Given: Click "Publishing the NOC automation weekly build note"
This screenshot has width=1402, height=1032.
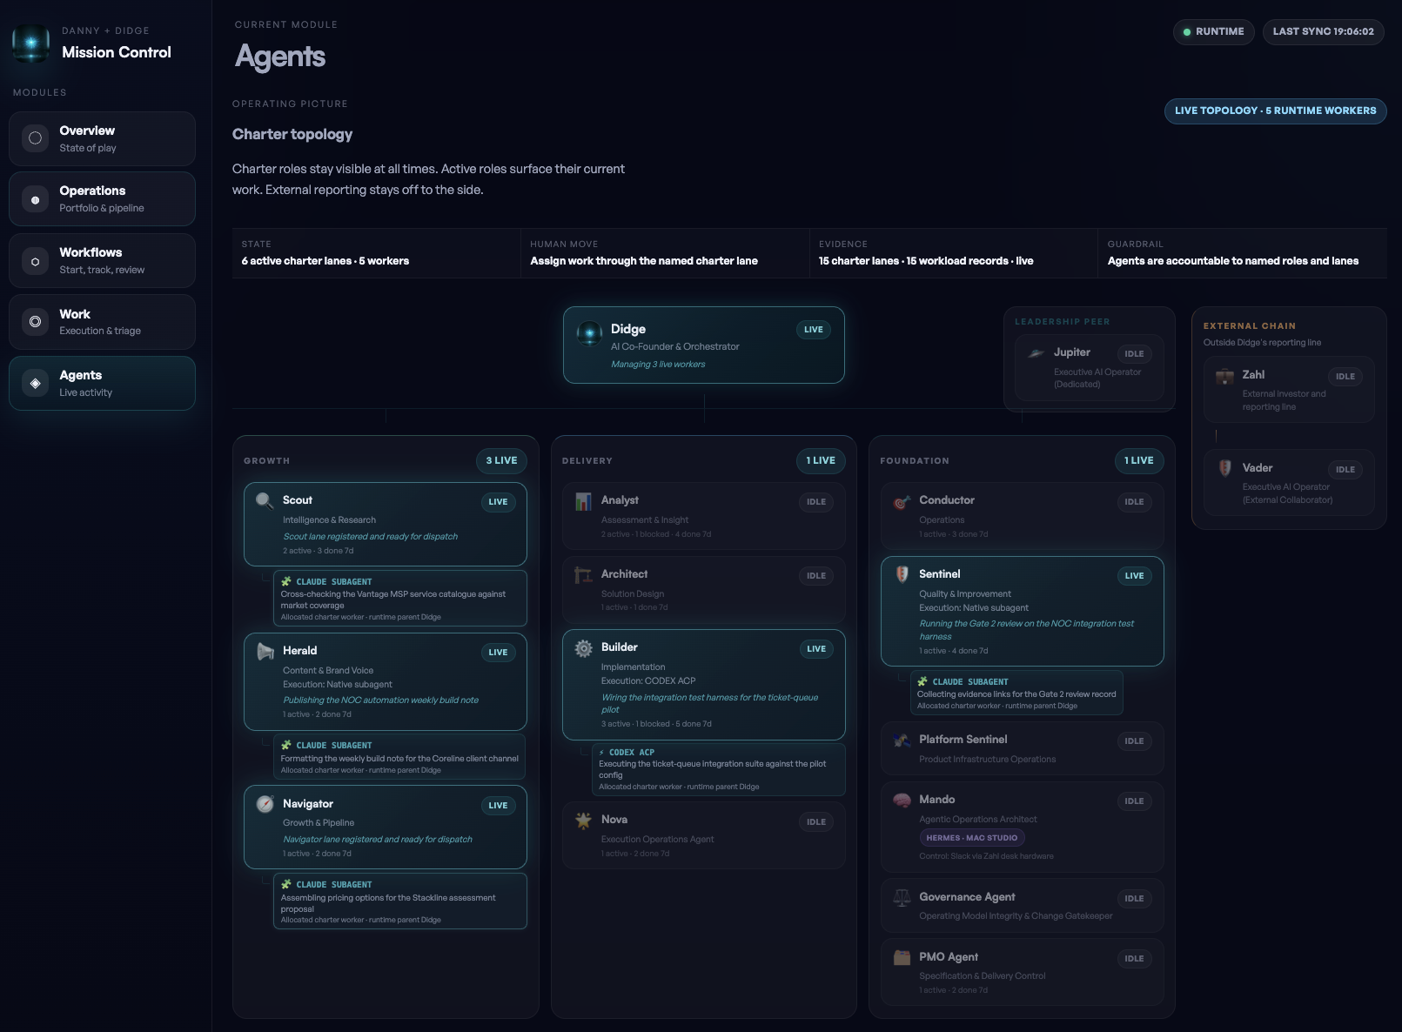Looking at the screenshot, I should point(380,700).
